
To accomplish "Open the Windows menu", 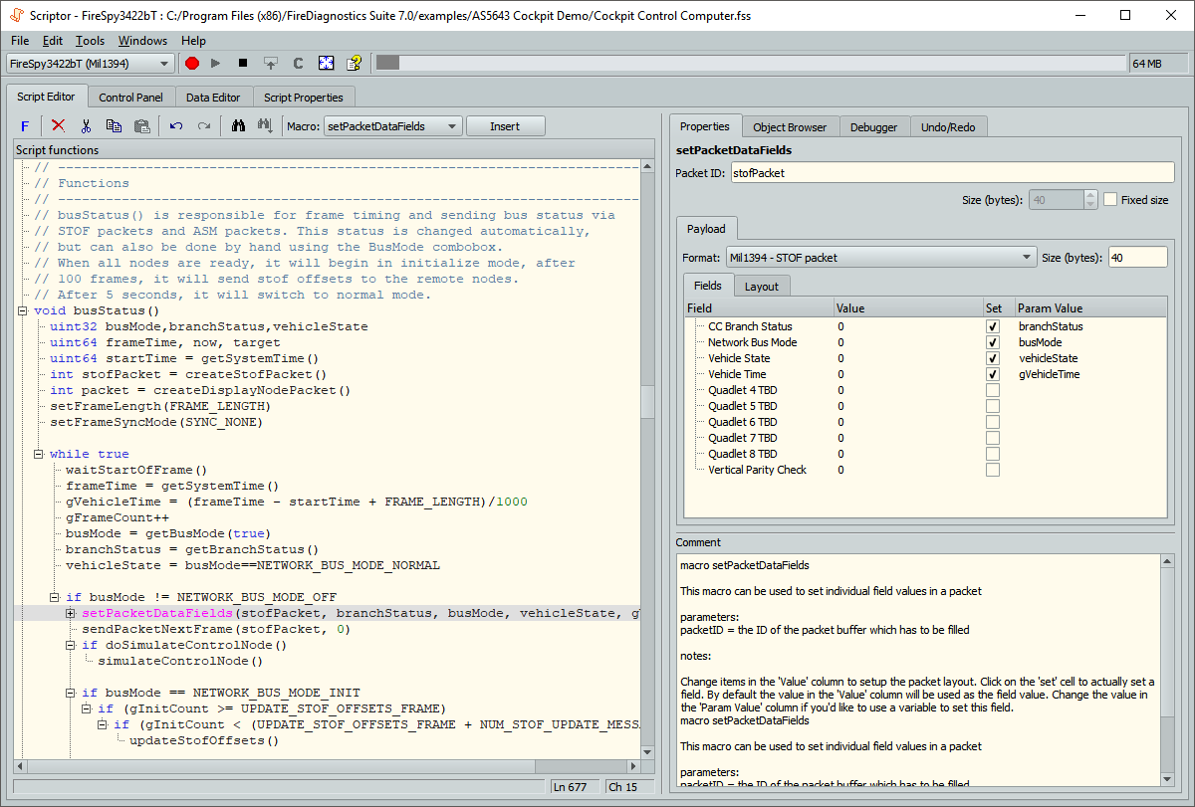I will [x=142, y=41].
